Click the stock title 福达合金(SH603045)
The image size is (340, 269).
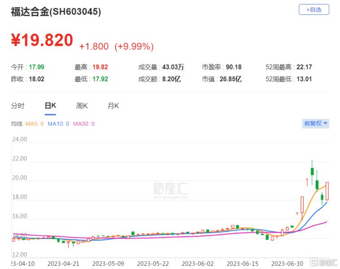click(x=56, y=12)
